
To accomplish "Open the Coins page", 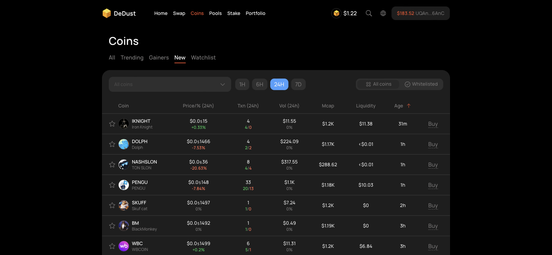I will pyautogui.click(x=197, y=13).
